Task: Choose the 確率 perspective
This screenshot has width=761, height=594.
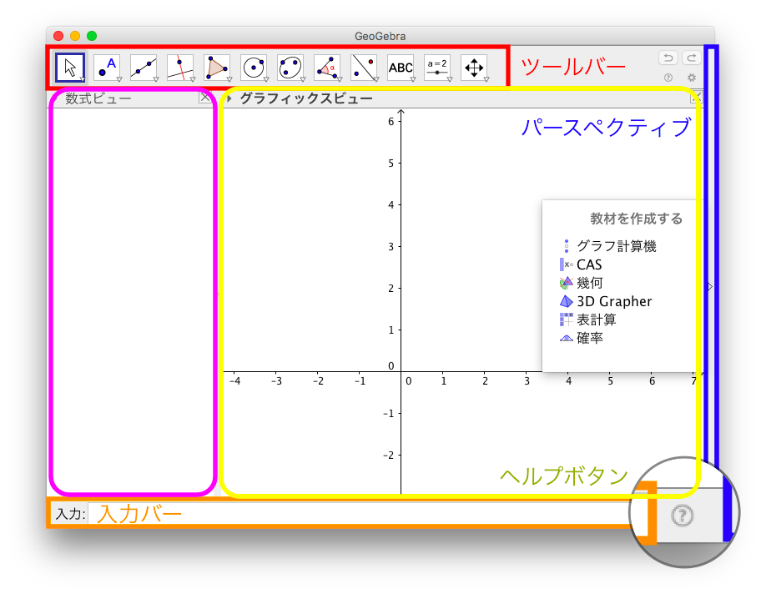Action: [x=581, y=338]
